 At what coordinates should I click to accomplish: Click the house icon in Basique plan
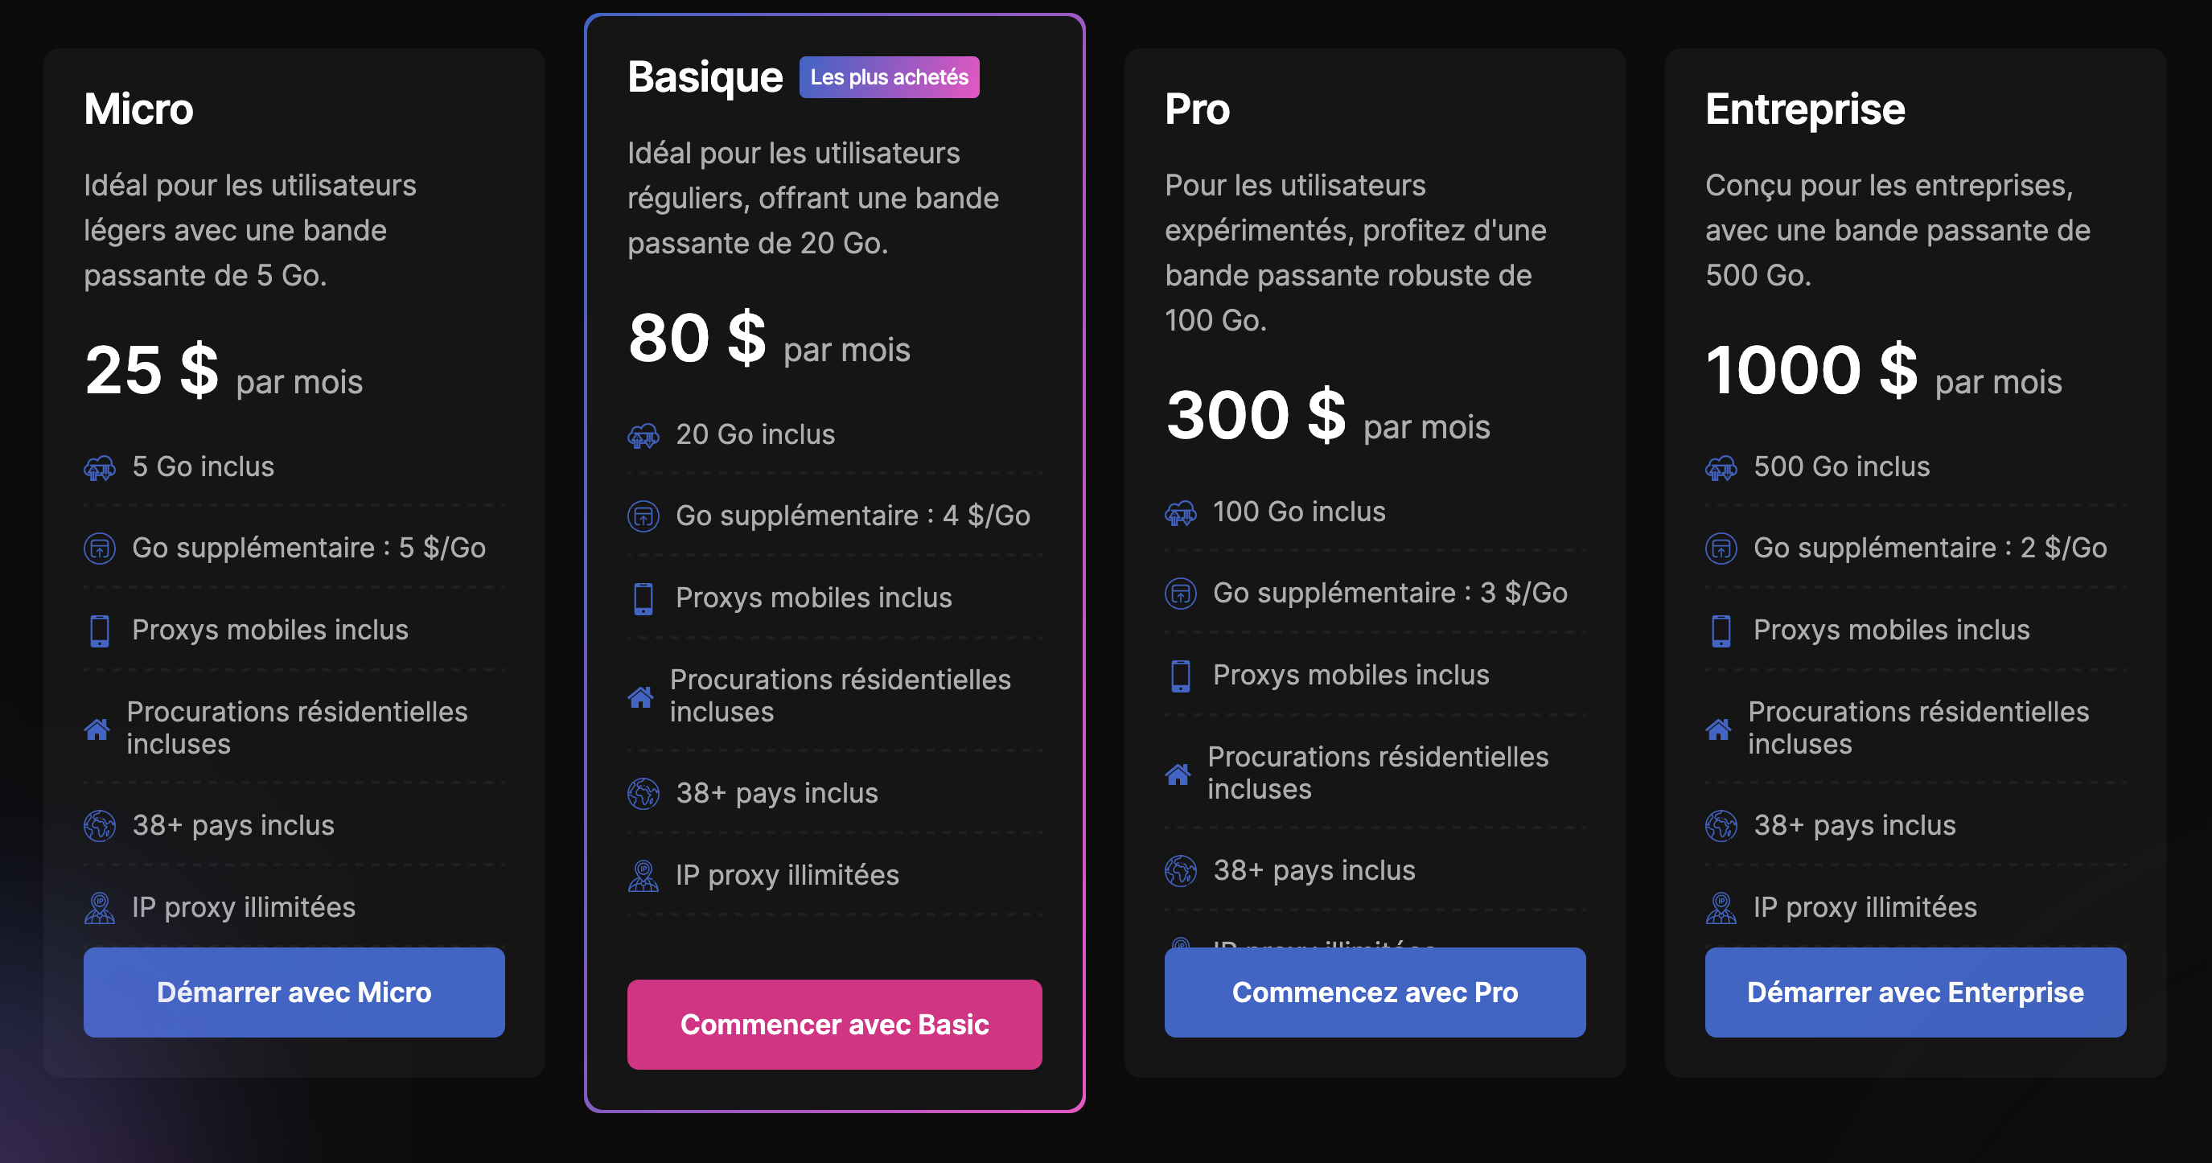pos(640,697)
